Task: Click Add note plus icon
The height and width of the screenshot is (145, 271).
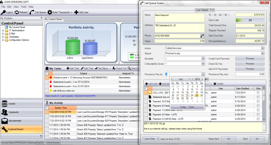Action: (147, 84)
